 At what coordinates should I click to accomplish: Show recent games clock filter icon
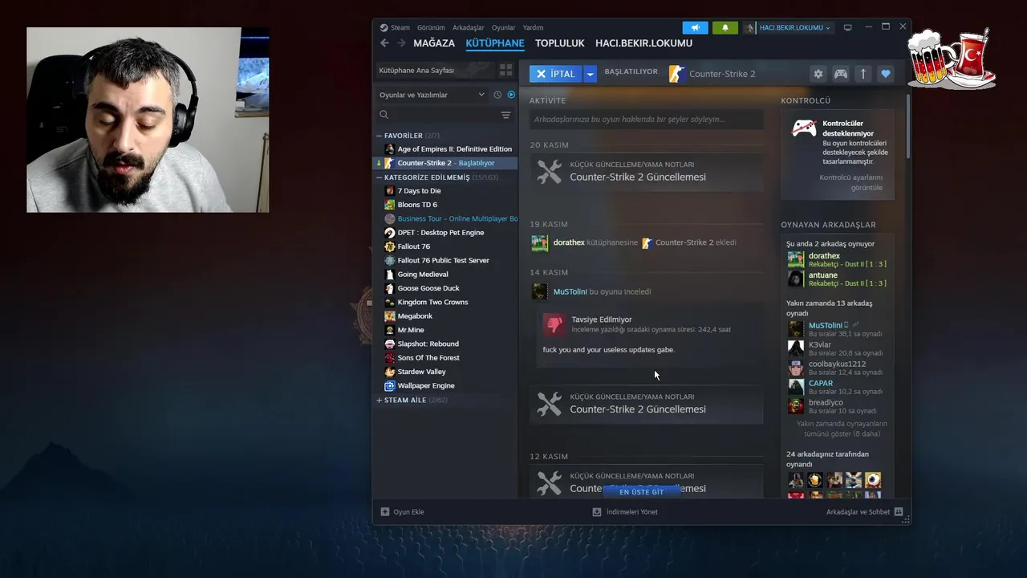497,95
